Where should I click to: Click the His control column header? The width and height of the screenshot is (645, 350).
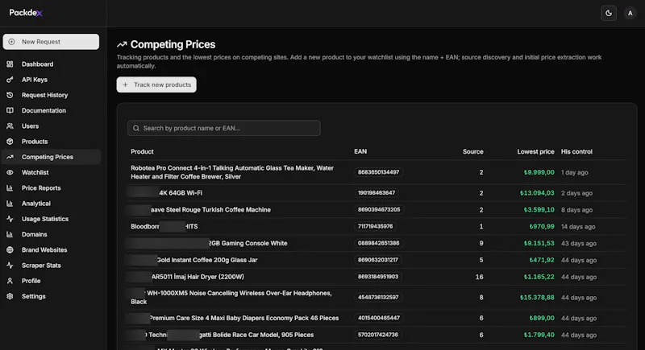[x=576, y=152]
